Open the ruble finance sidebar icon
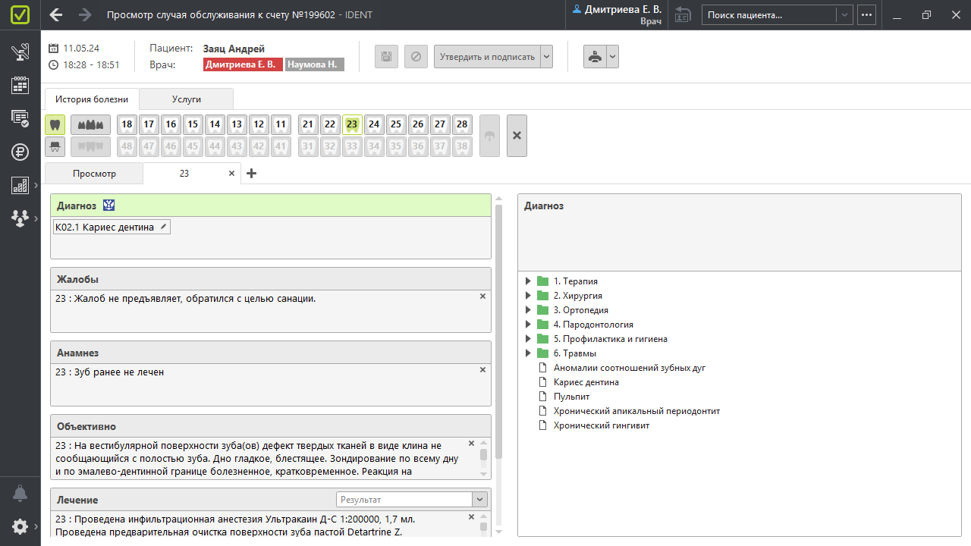Image resolution: width=971 pixels, height=546 pixels. [x=20, y=152]
